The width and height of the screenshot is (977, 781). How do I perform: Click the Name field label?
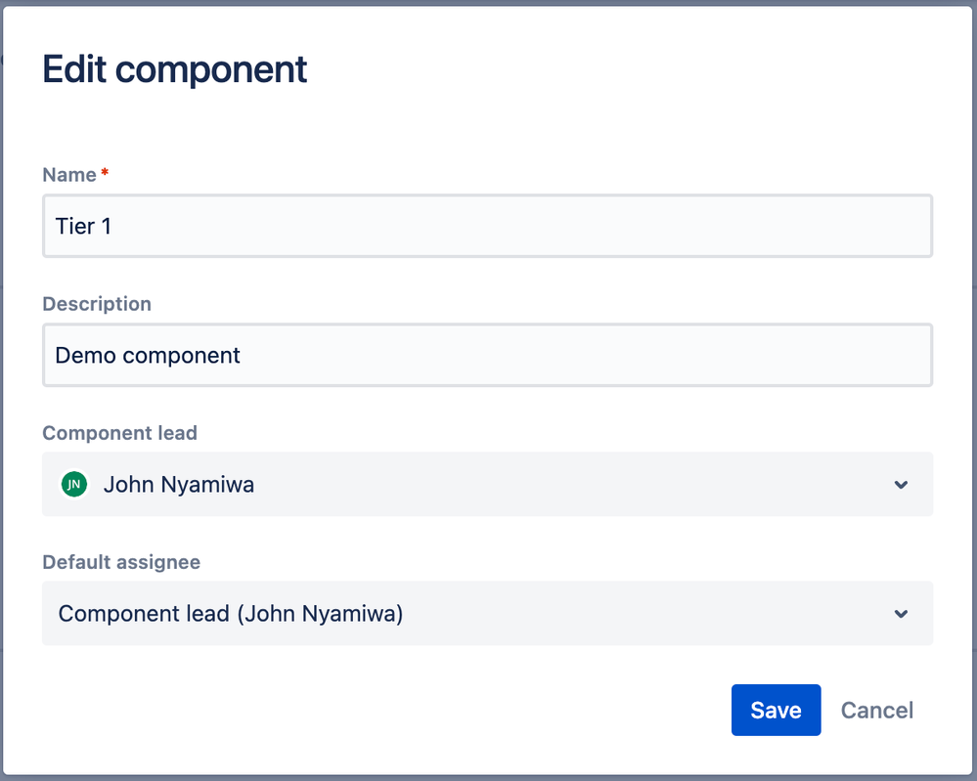[x=69, y=174]
